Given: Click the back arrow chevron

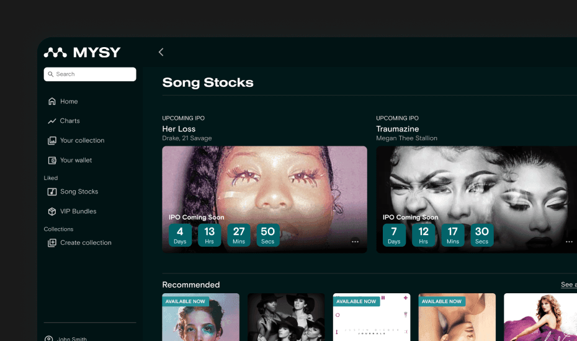Looking at the screenshot, I should (x=161, y=53).
